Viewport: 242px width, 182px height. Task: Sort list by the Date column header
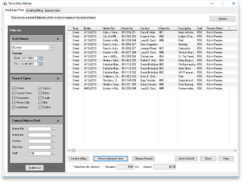click(x=92, y=28)
